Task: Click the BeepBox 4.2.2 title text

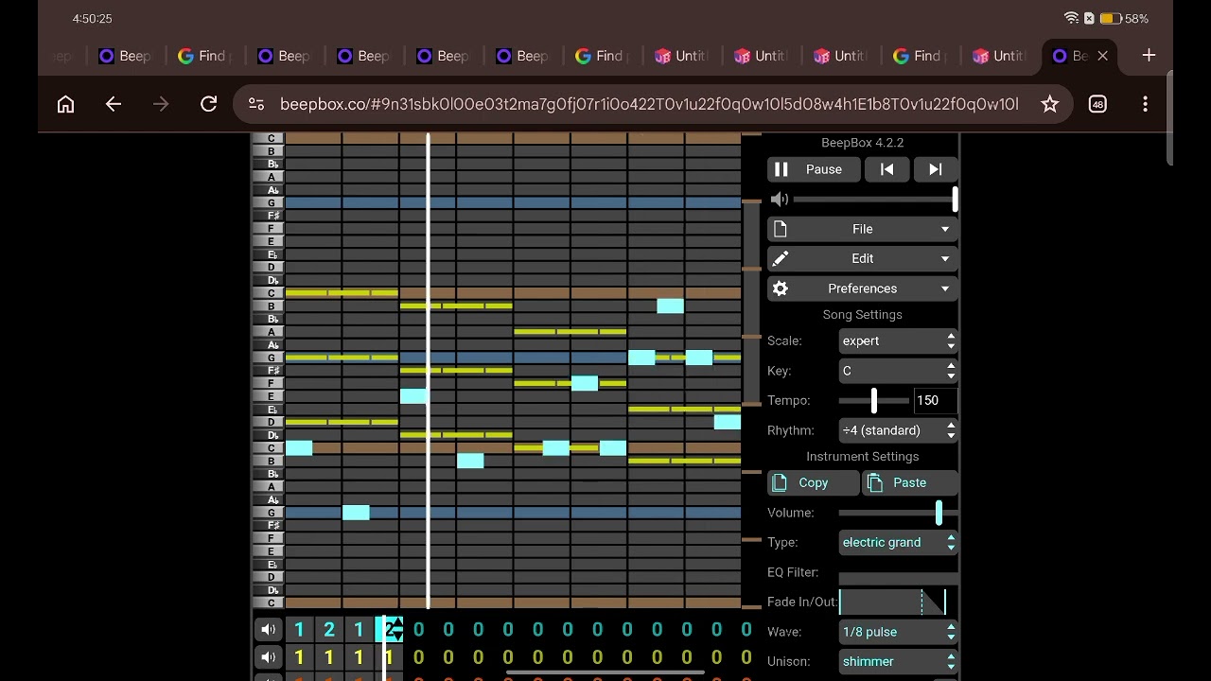Action: (862, 143)
